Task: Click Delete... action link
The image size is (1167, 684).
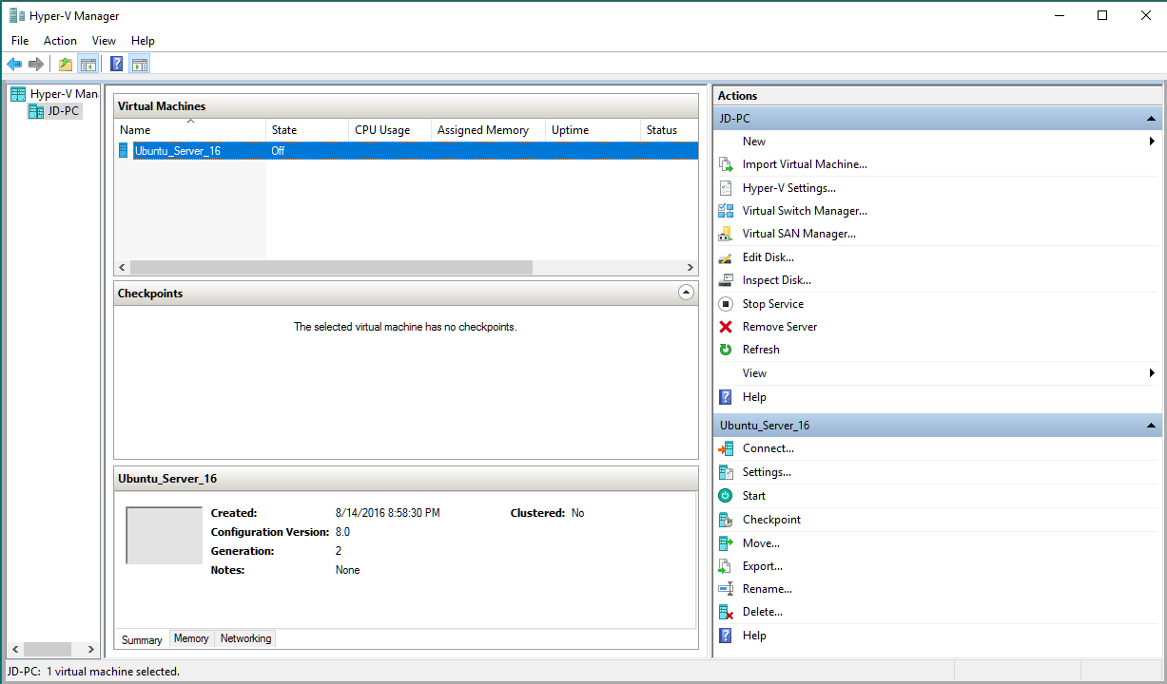Action: coord(763,612)
